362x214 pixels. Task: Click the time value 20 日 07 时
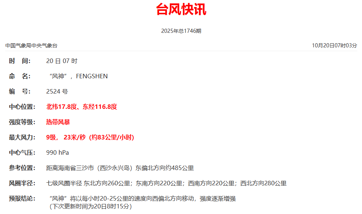click(x=62, y=61)
